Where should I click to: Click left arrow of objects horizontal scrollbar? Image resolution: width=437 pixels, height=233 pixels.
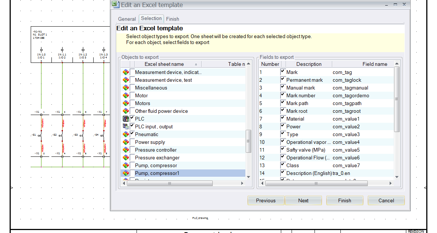click(124, 183)
